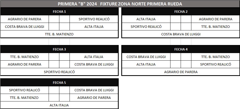Click Agrario de Parera in Fecha 1
Screen dimensions: 240x109
(x=25, y=19)
